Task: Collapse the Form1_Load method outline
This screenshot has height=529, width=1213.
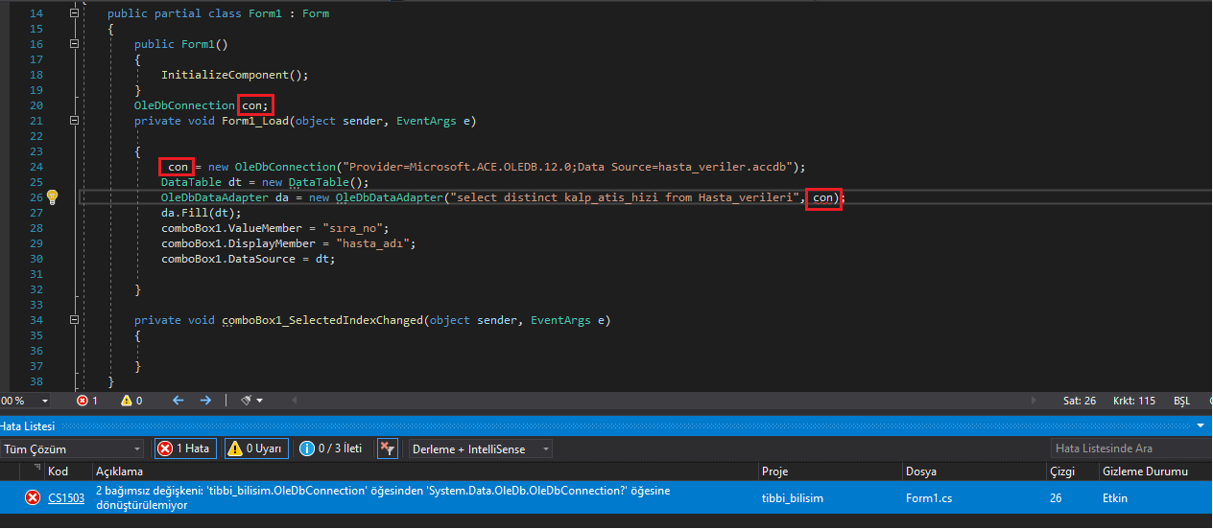Action: 75,121
